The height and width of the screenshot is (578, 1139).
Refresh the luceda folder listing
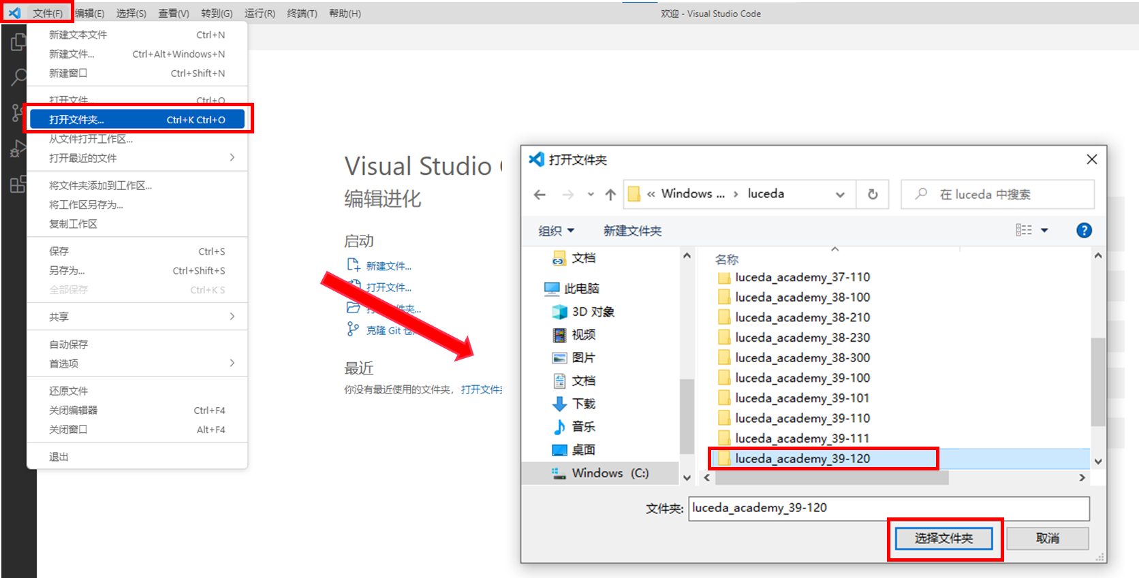[873, 195]
